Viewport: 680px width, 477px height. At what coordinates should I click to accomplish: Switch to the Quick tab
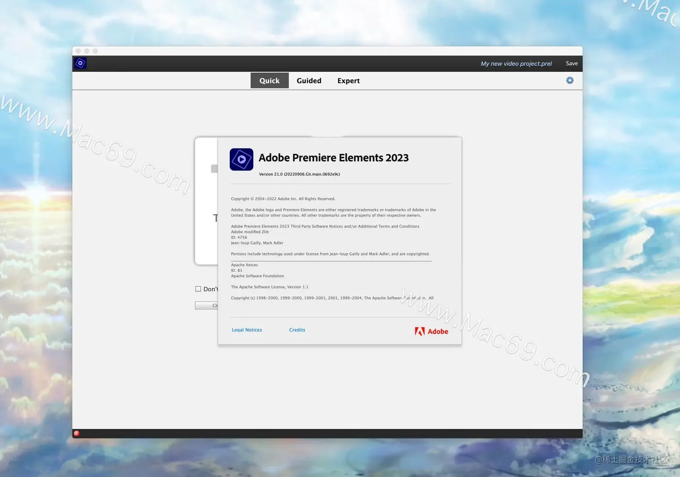point(269,80)
